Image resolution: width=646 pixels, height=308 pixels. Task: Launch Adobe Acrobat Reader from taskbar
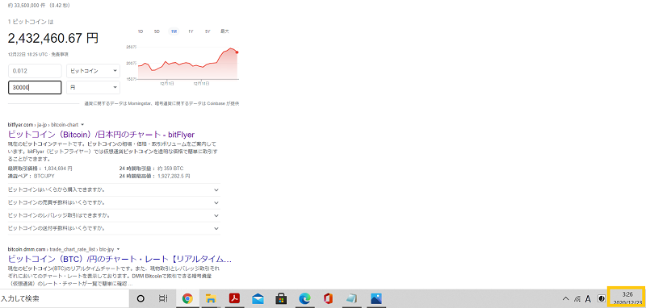pyautogui.click(x=234, y=298)
